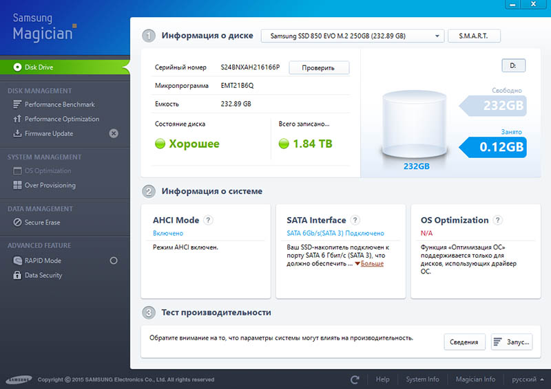551x389 pixels.
Task: Click SATA 6Gb/s(SATA 3) Подключено status
Action: click(x=335, y=233)
